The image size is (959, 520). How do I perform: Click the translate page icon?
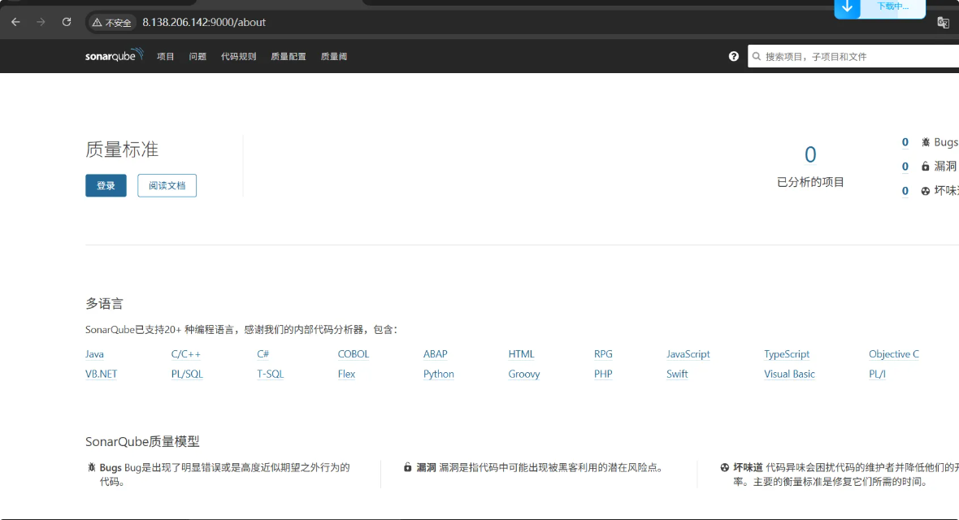pyautogui.click(x=943, y=23)
